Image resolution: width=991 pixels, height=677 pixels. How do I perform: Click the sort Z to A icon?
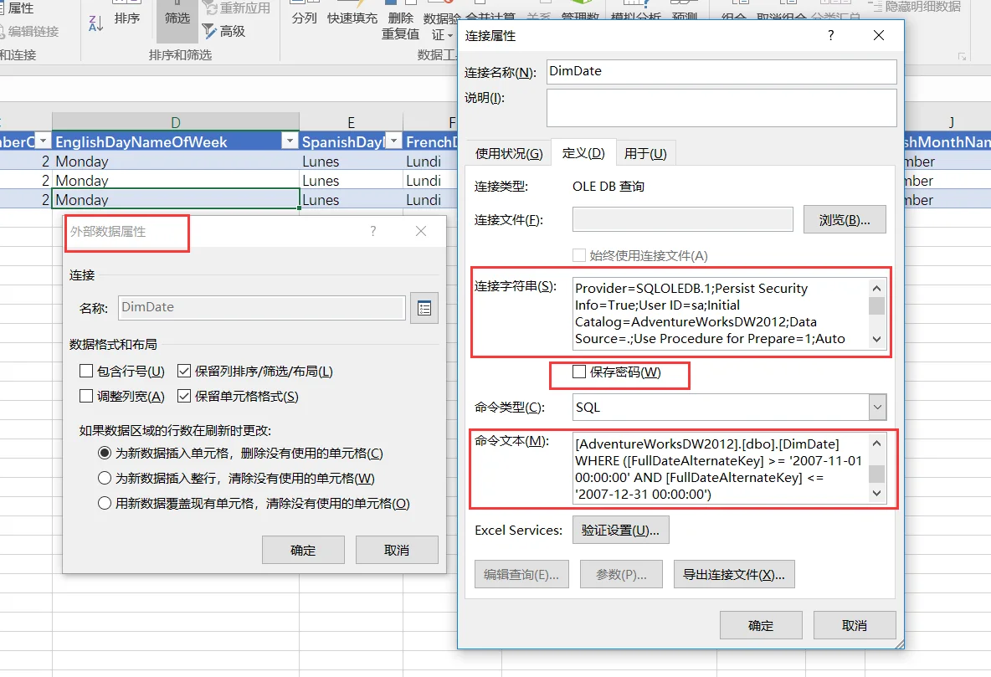(x=96, y=23)
